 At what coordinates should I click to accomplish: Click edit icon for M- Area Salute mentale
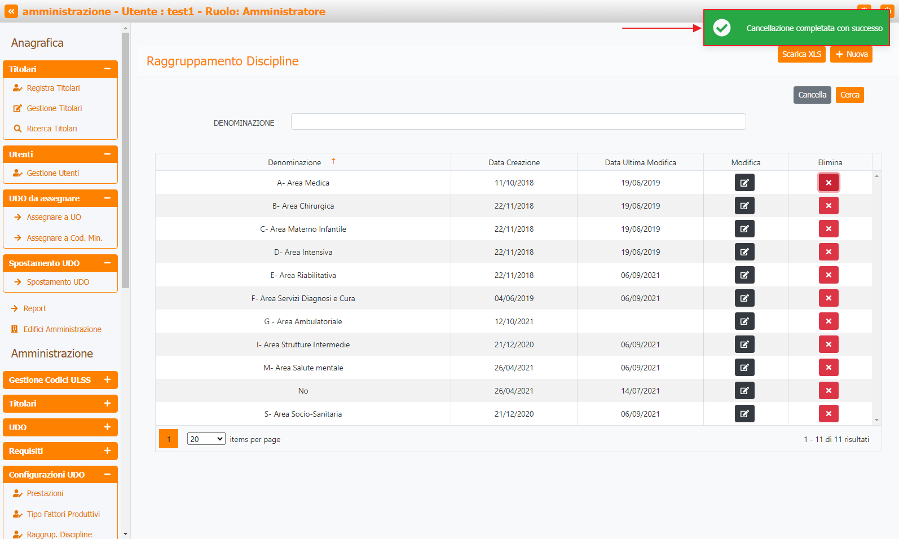744,368
